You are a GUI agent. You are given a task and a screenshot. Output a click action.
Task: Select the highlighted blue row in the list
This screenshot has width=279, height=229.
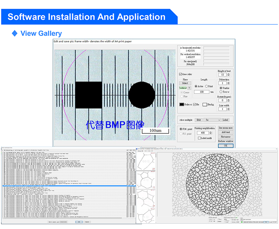[69, 186]
